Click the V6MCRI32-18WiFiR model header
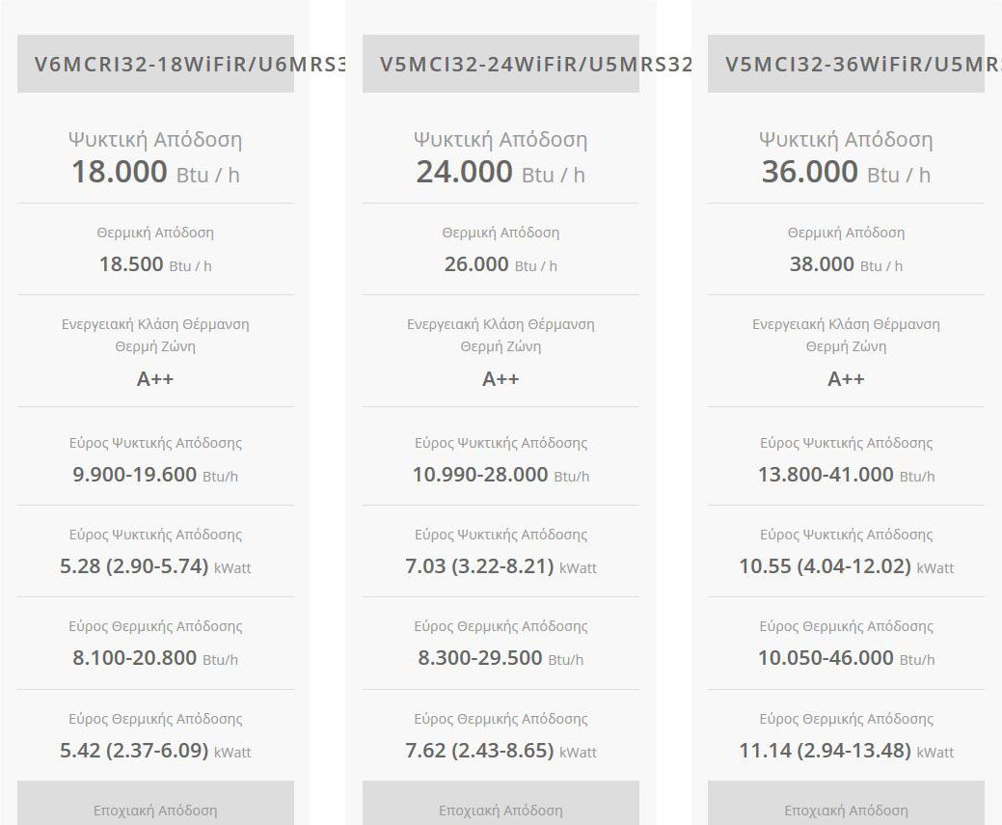The image size is (1002, 825). [155, 65]
